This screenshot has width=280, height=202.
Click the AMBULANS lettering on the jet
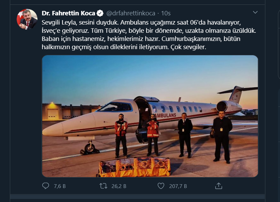pyautogui.click(x=165, y=115)
